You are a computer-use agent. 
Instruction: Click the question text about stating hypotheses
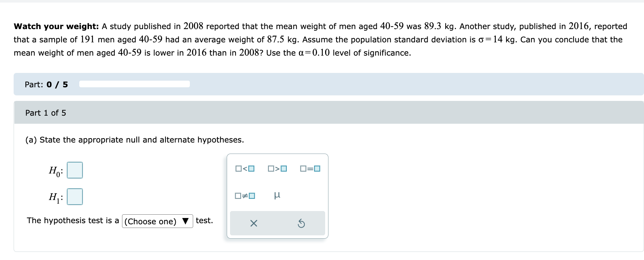[x=134, y=140]
